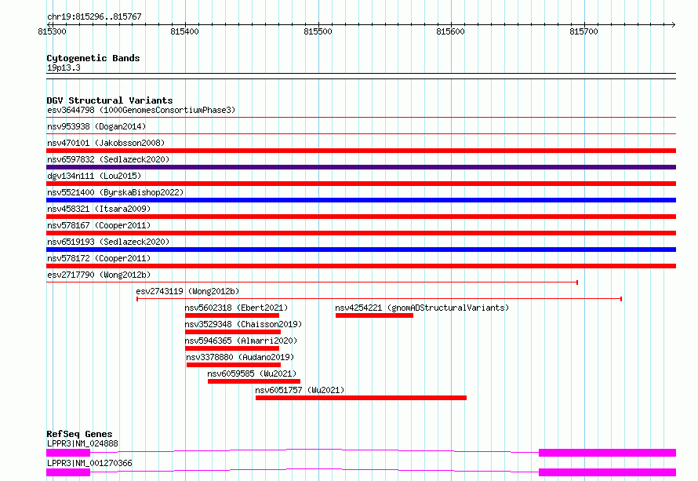
Task: Select the nsv6051757 (Wu2021) red bar
Action: coord(361,398)
